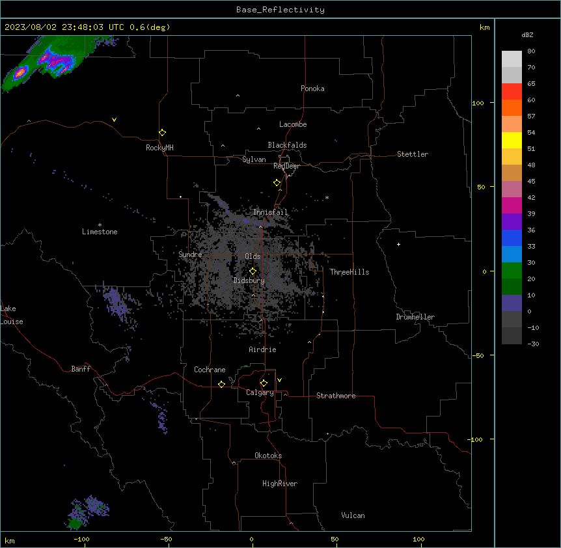Click the Calgary city label
This screenshot has width=561, height=548.
coord(260,392)
